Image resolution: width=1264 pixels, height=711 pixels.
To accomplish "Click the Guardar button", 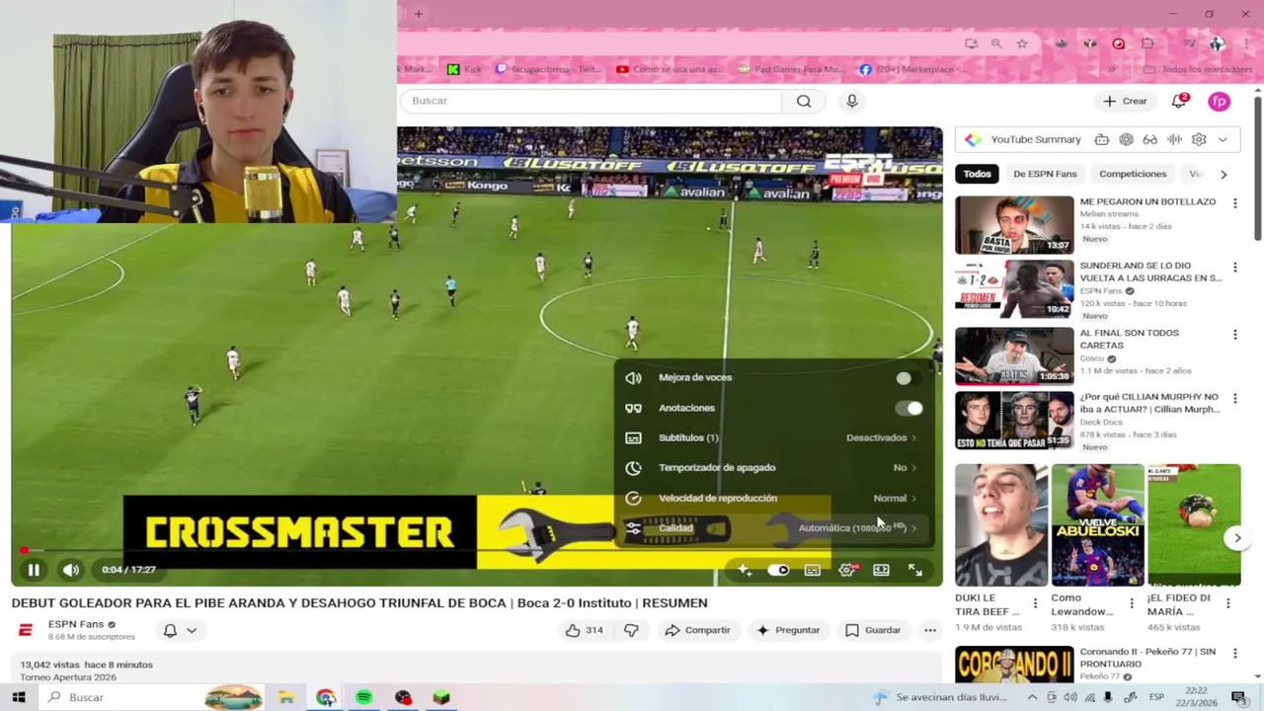I will point(873,630).
